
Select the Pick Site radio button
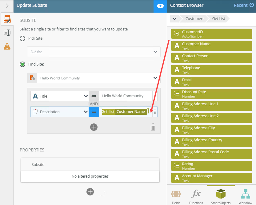[22, 38]
